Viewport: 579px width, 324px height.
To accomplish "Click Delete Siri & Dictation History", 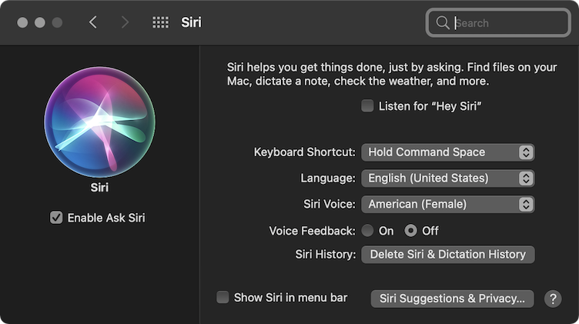I will [x=447, y=254].
